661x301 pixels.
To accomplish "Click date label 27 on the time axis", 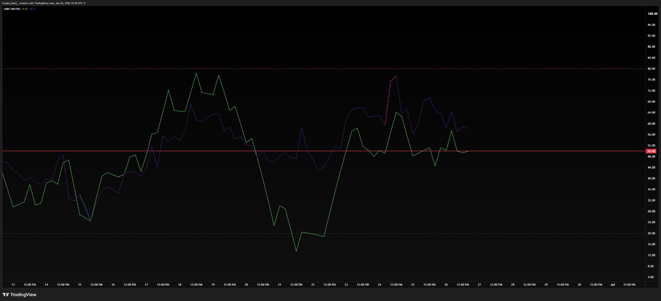I will [479, 285].
